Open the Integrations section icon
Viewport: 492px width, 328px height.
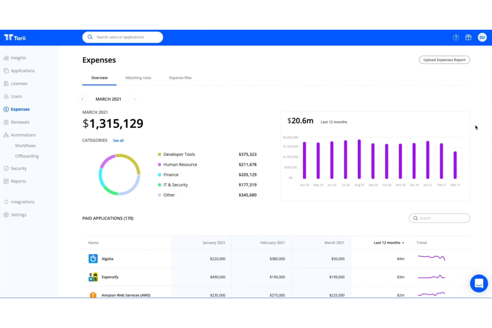click(6, 202)
